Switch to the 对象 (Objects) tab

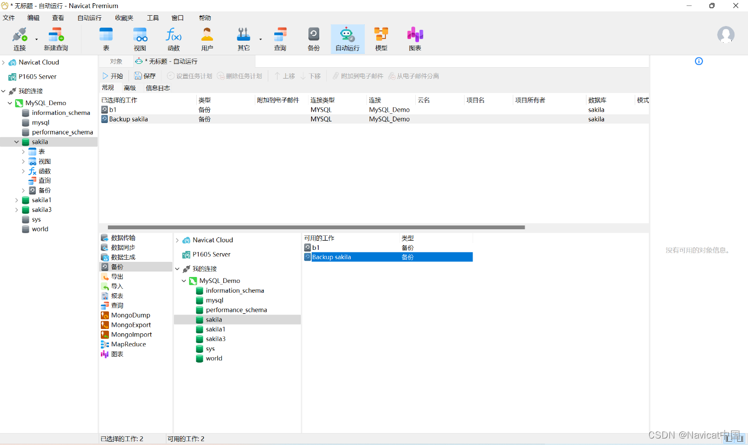click(x=116, y=61)
